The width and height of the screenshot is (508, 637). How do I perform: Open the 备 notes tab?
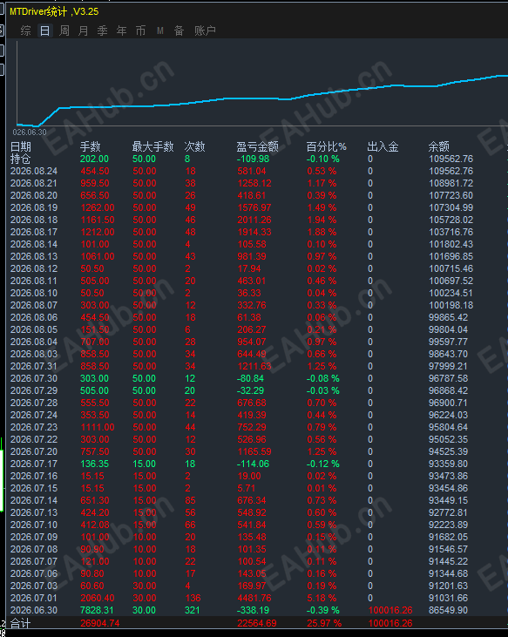click(179, 30)
